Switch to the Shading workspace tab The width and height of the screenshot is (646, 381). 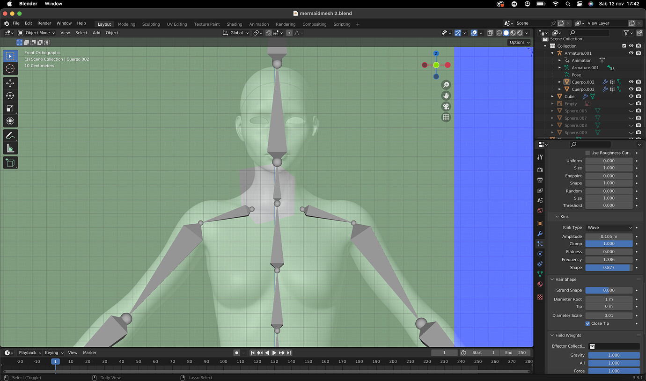235,24
